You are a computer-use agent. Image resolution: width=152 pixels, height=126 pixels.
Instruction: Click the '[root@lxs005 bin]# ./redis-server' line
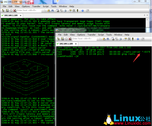tap(24, 48)
